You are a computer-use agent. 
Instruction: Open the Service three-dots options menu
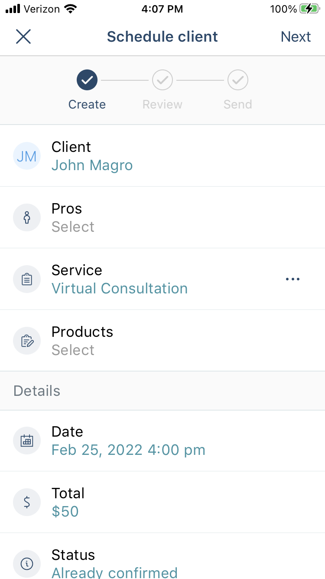[293, 279]
